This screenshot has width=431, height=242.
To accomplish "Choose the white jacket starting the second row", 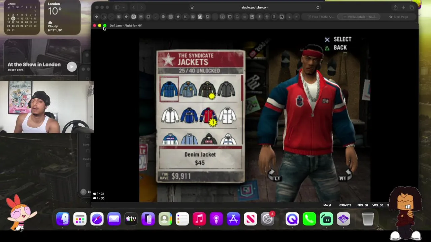I will tap(170, 115).
